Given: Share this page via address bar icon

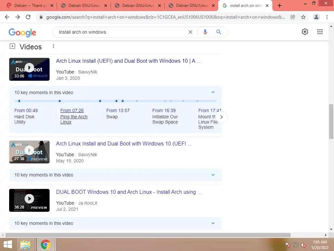Looking at the screenshot, I should [293, 17].
